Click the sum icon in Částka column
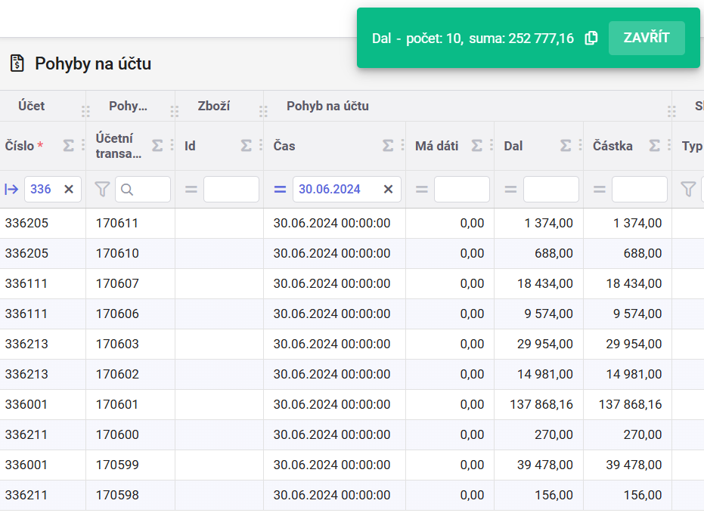Image resolution: width=704 pixels, height=516 pixels. [655, 145]
